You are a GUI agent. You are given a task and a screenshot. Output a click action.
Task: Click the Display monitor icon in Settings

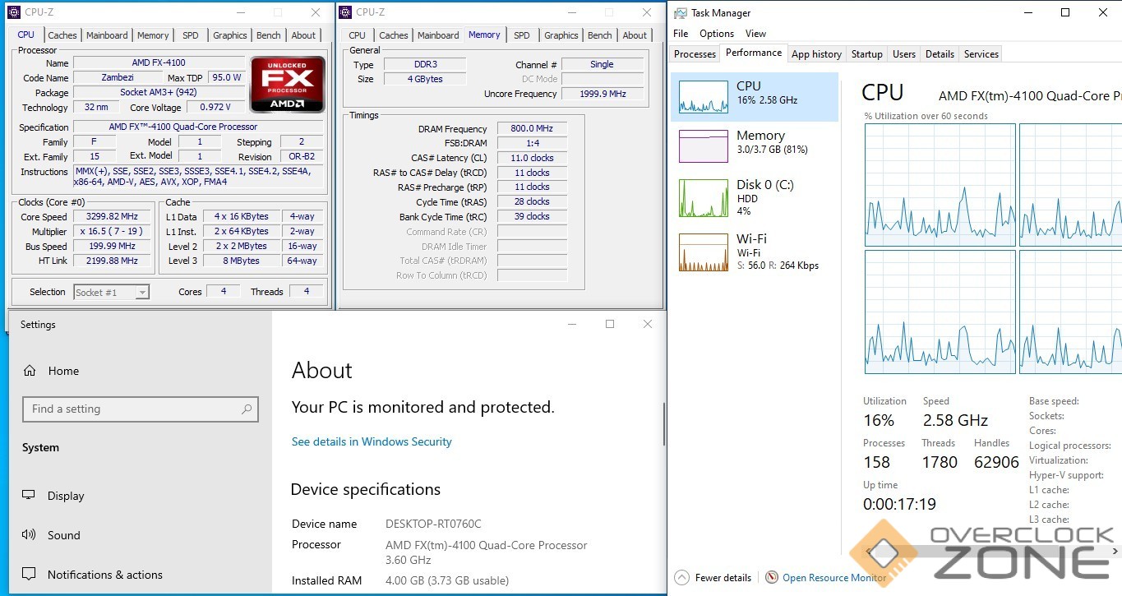coord(29,496)
